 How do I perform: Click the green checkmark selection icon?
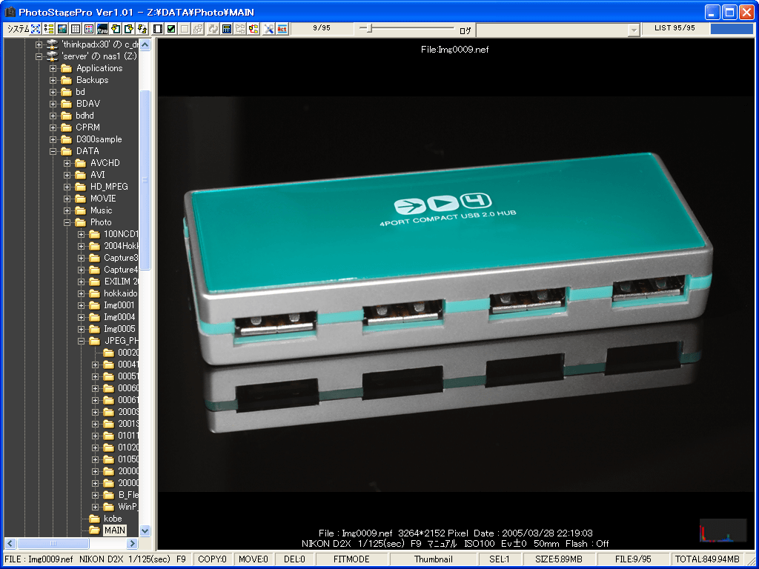pyautogui.click(x=171, y=29)
